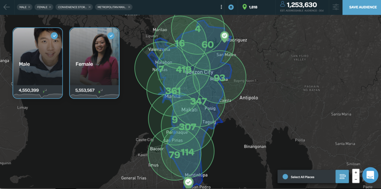Zoom out the map with minus button

click(x=356, y=179)
